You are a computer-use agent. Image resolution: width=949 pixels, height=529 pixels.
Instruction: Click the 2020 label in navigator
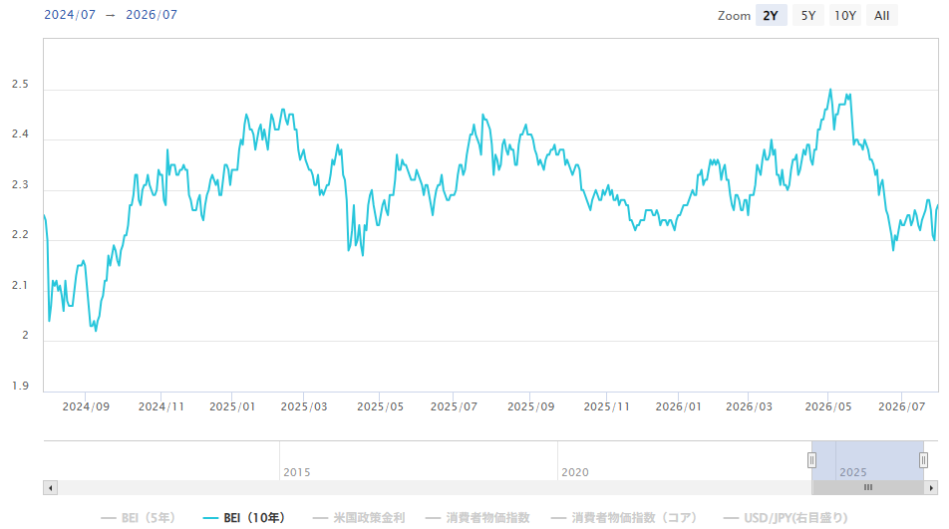[x=575, y=472]
